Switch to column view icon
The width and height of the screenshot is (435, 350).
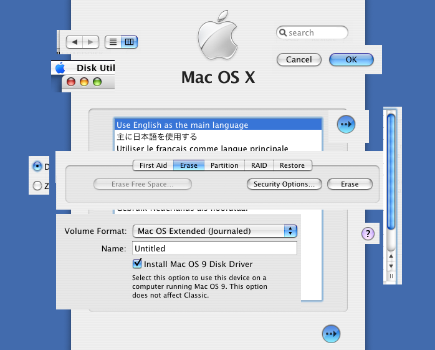(x=129, y=42)
